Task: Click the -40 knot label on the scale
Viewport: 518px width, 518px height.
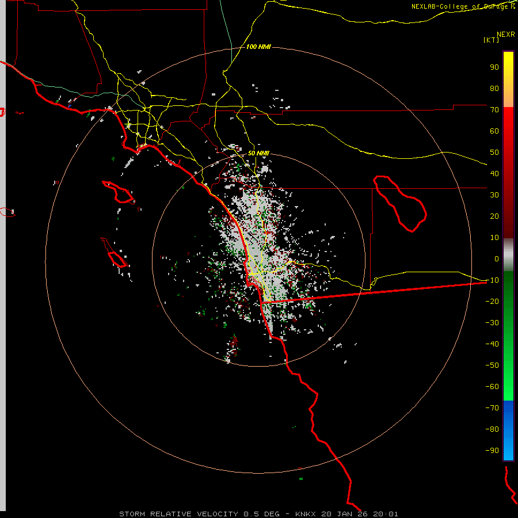Action: (x=492, y=344)
